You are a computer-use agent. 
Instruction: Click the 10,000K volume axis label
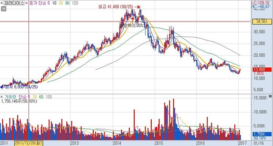pos(260,112)
